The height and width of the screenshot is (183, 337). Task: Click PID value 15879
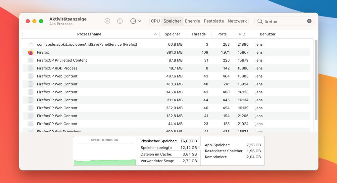(x=243, y=60)
